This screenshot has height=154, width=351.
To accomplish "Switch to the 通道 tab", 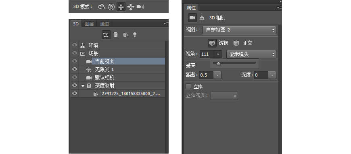I will click(104, 24).
